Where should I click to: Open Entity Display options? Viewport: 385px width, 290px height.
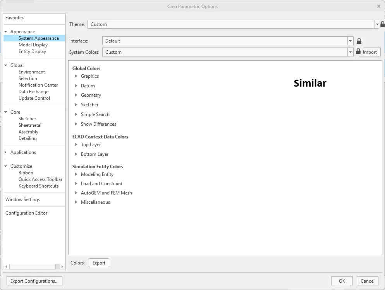[x=32, y=51]
